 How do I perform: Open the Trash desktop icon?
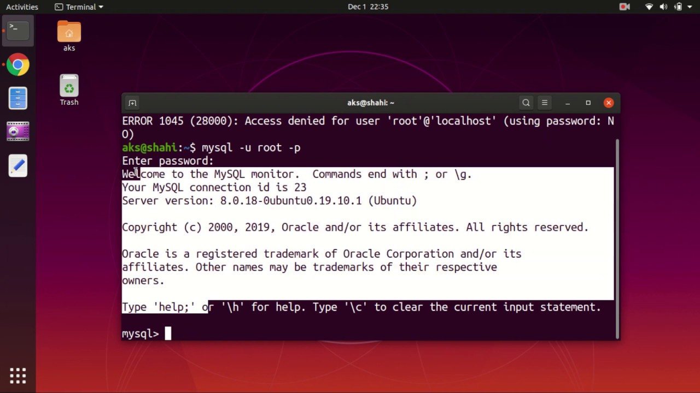[69, 90]
